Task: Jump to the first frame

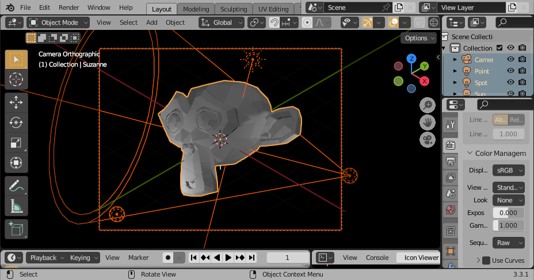Action: coord(194,258)
